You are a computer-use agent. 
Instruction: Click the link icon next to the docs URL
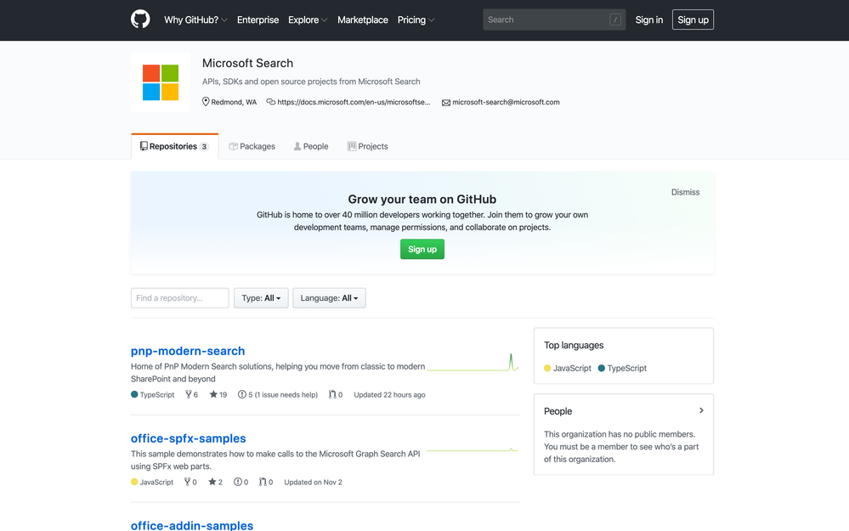[271, 102]
